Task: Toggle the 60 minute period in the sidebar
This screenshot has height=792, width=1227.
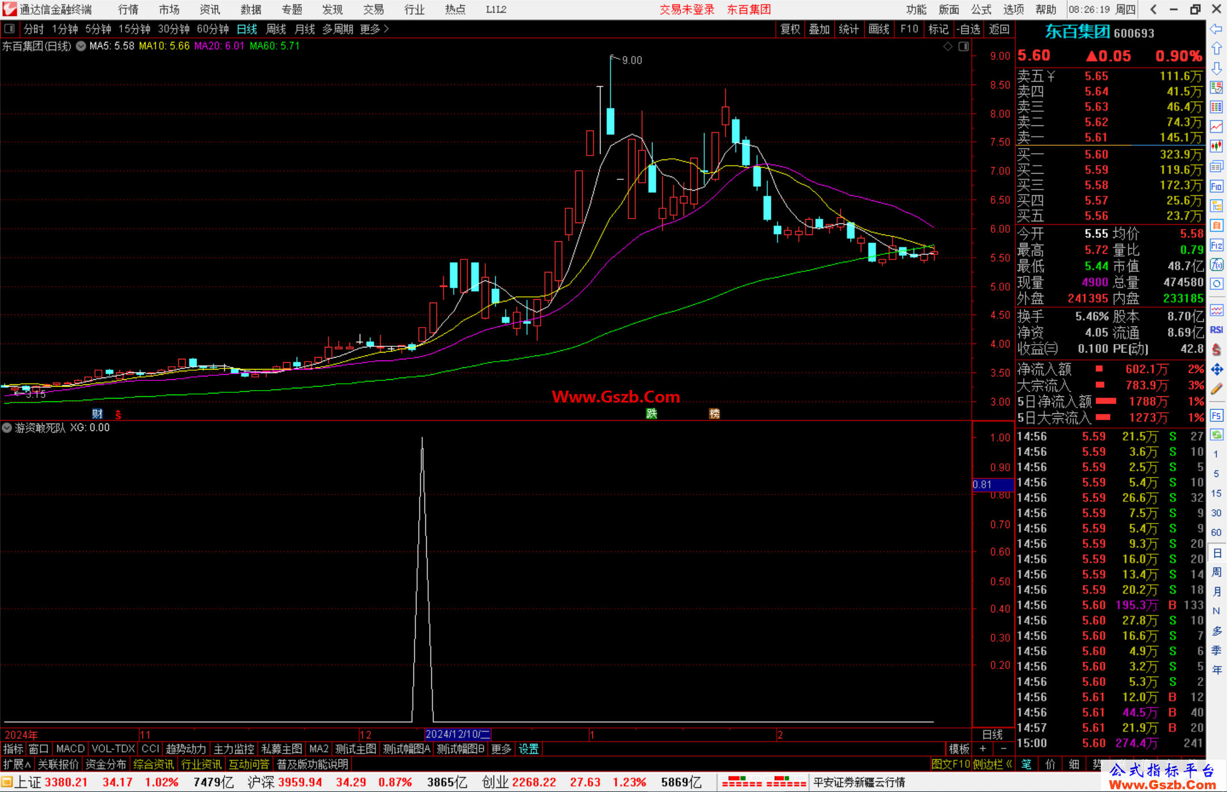Action: [1216, 533]
